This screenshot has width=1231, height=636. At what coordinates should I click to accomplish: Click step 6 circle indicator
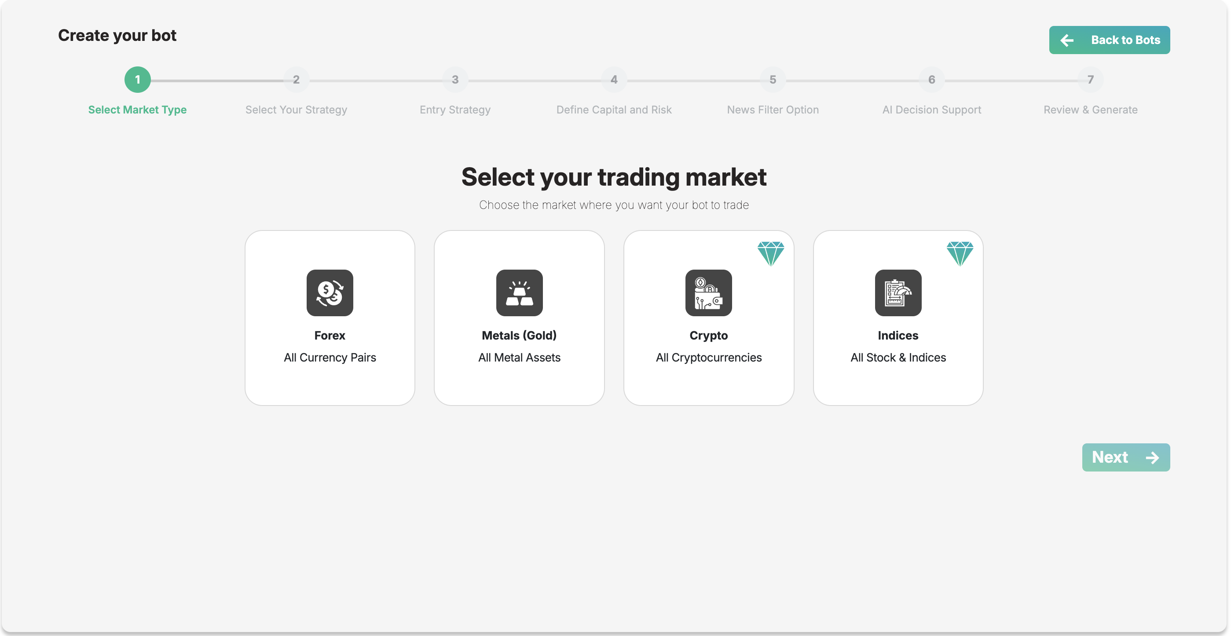coord(931,80)
